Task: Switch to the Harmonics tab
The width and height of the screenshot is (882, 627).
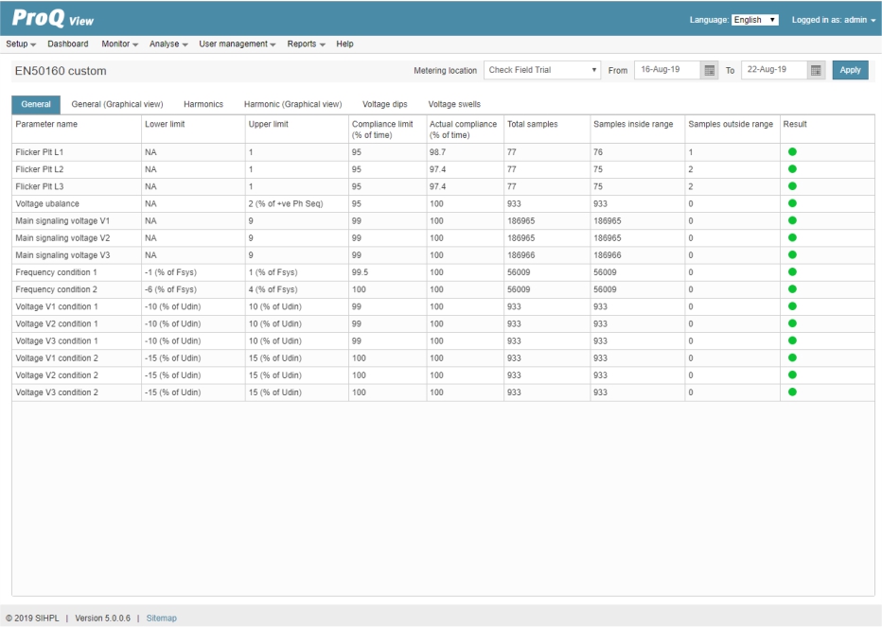Action: click(203, 104)
